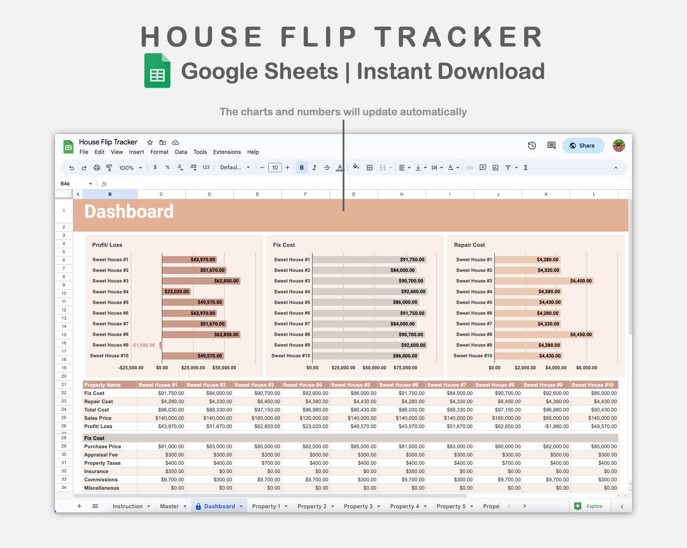Open the Dashboard sheet tab menu
The width and height of the screenshot is (687, 548).
tap(240, 506)
